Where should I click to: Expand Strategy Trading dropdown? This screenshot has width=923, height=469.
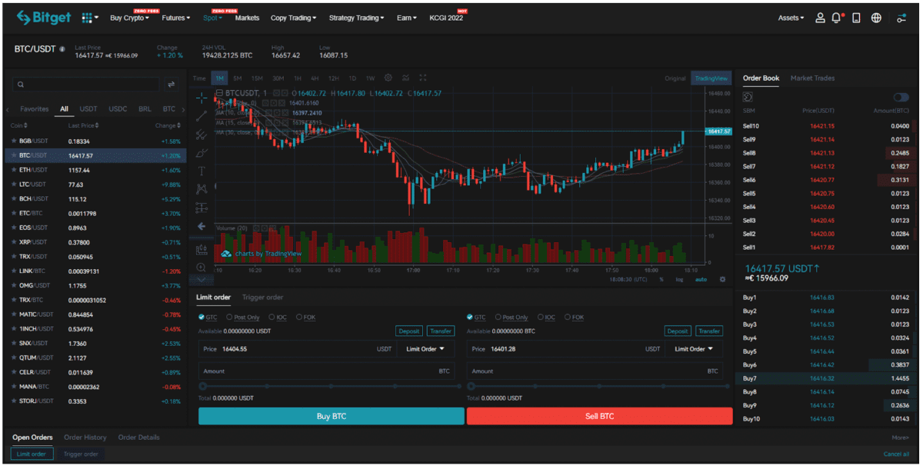(357, 18)
